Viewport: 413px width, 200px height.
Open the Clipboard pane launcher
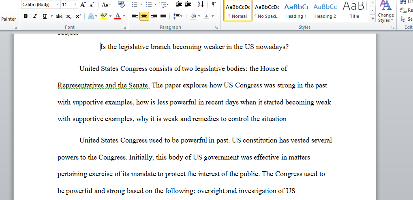[15, 27]
